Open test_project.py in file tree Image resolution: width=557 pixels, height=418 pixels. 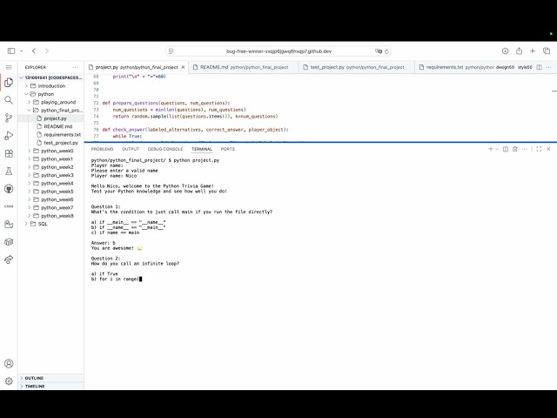pos(50,143)
